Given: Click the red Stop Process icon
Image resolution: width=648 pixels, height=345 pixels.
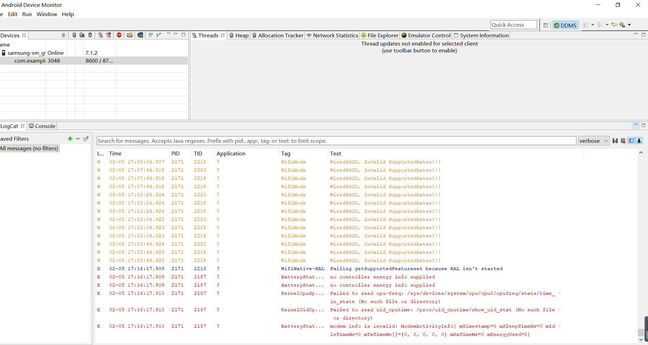Looking at the screenshot, I should [119, 35].
